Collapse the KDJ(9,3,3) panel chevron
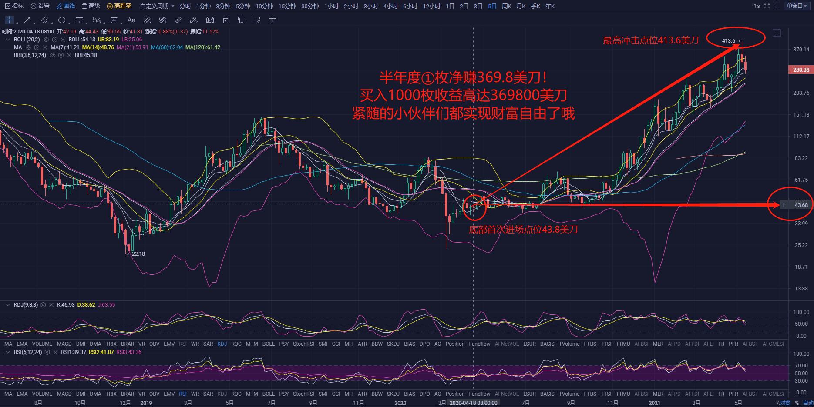This screenshot has height=407, width=814. tap(7, 305)
